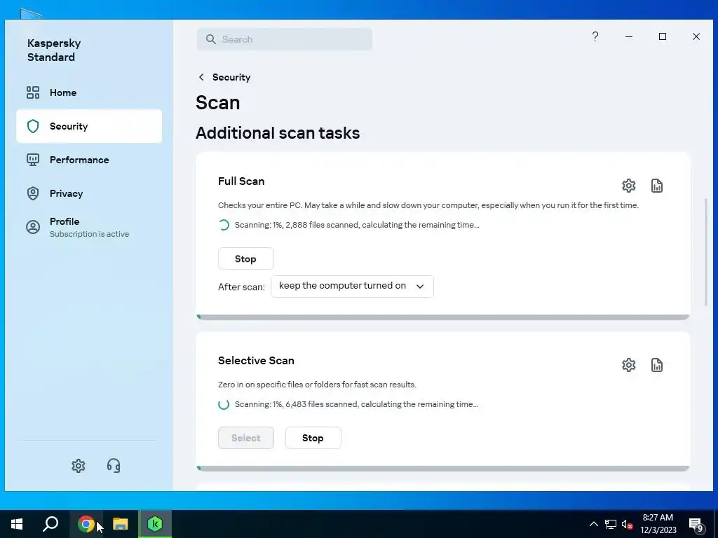Open support headset icon
718x538 pixels.
click(114, 466)
